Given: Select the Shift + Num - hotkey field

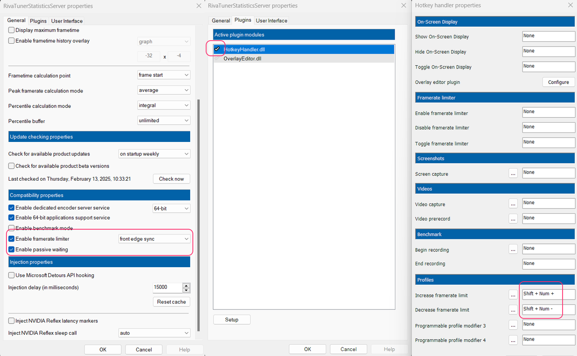Looking at the screenshot, I should coord(549,310).
